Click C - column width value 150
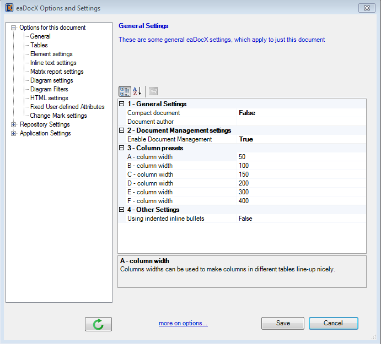Viewport: 381px width, 344px height. click(x=301, y=174)
